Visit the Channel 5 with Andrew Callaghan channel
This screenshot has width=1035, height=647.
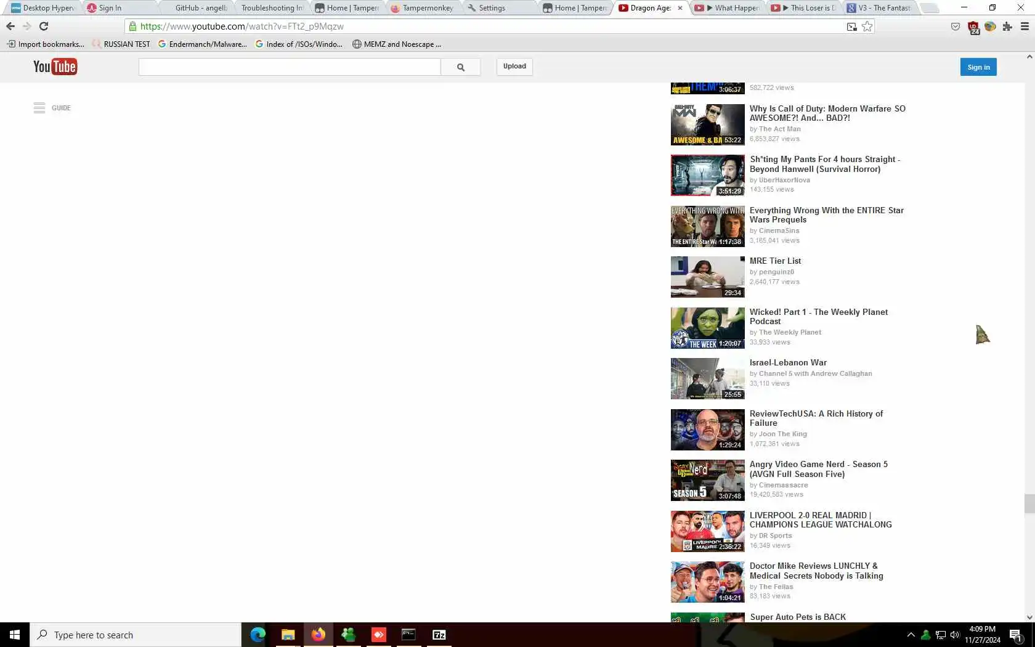click(816, 373)
